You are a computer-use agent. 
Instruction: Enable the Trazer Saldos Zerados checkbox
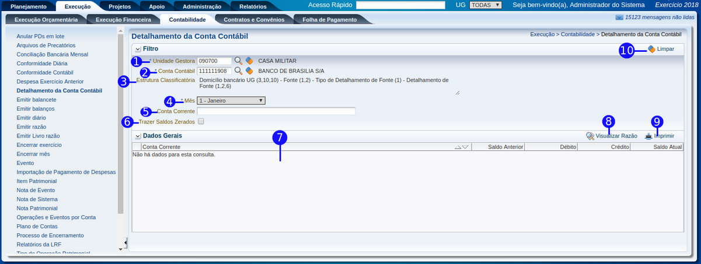click(x=201, y=122)
